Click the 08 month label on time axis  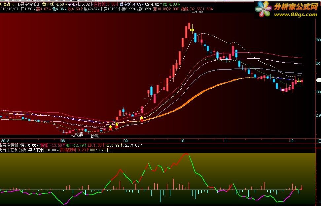63,141
